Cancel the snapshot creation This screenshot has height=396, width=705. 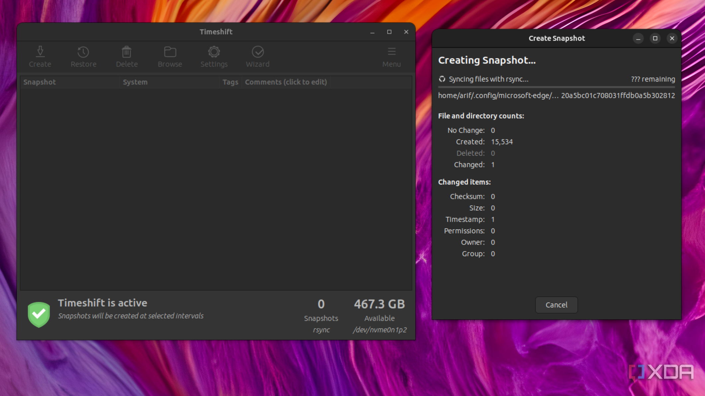(556, 305)
